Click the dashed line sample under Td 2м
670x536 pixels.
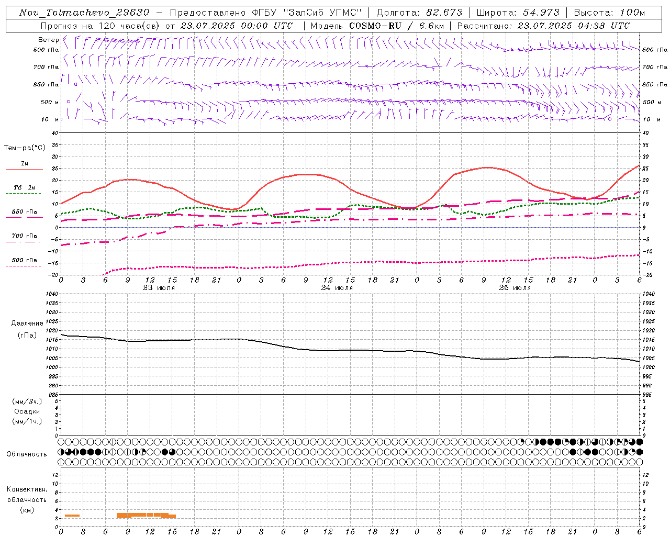pos(24,194)
